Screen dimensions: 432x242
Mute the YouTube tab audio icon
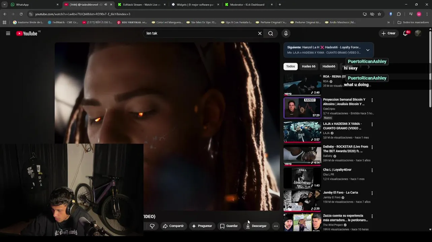(106, 5)
